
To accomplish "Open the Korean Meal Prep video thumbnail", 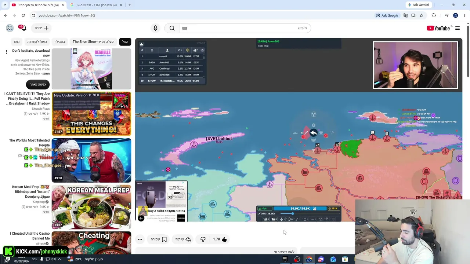I will point(91,207).
